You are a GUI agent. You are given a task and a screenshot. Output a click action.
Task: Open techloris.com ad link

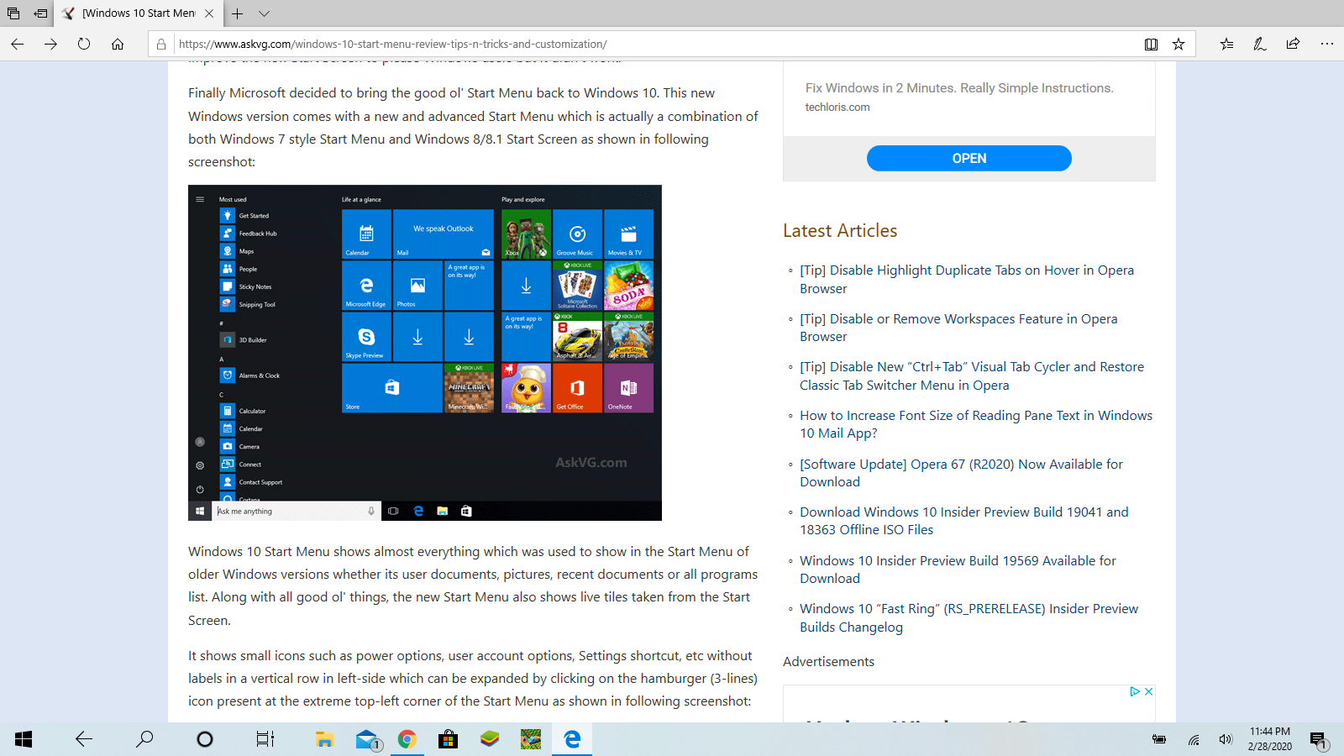pos(837,107)
